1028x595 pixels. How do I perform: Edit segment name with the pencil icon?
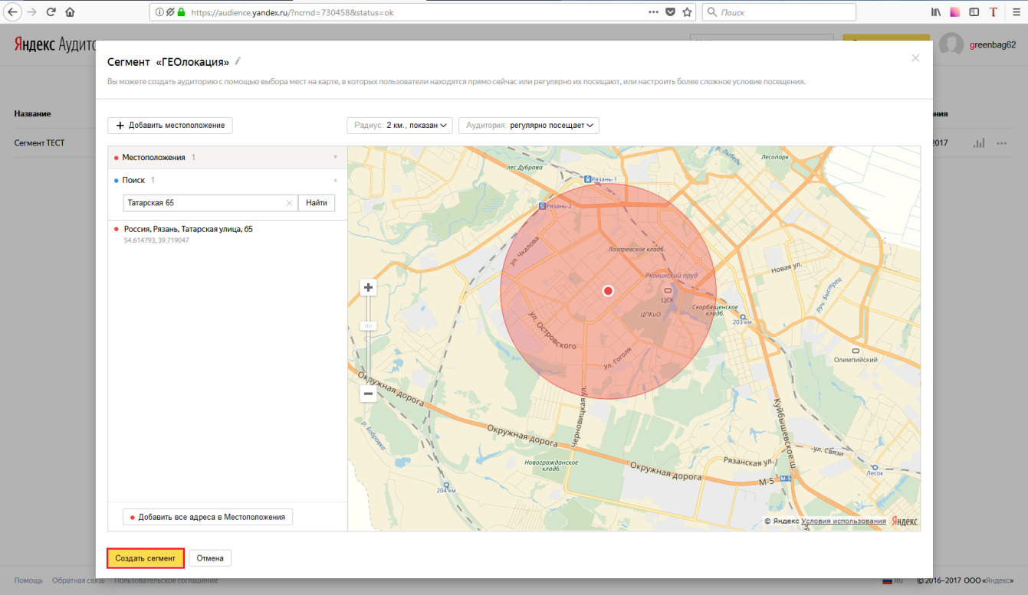[238, 60]
